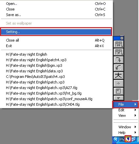
Task: Expand the toolbar's down-arrow menu button
Action: [x=119, y=98]
